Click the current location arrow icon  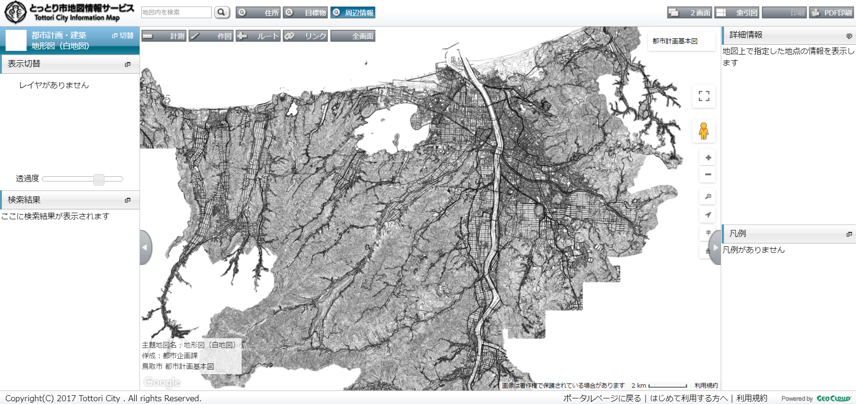(708, 215)
